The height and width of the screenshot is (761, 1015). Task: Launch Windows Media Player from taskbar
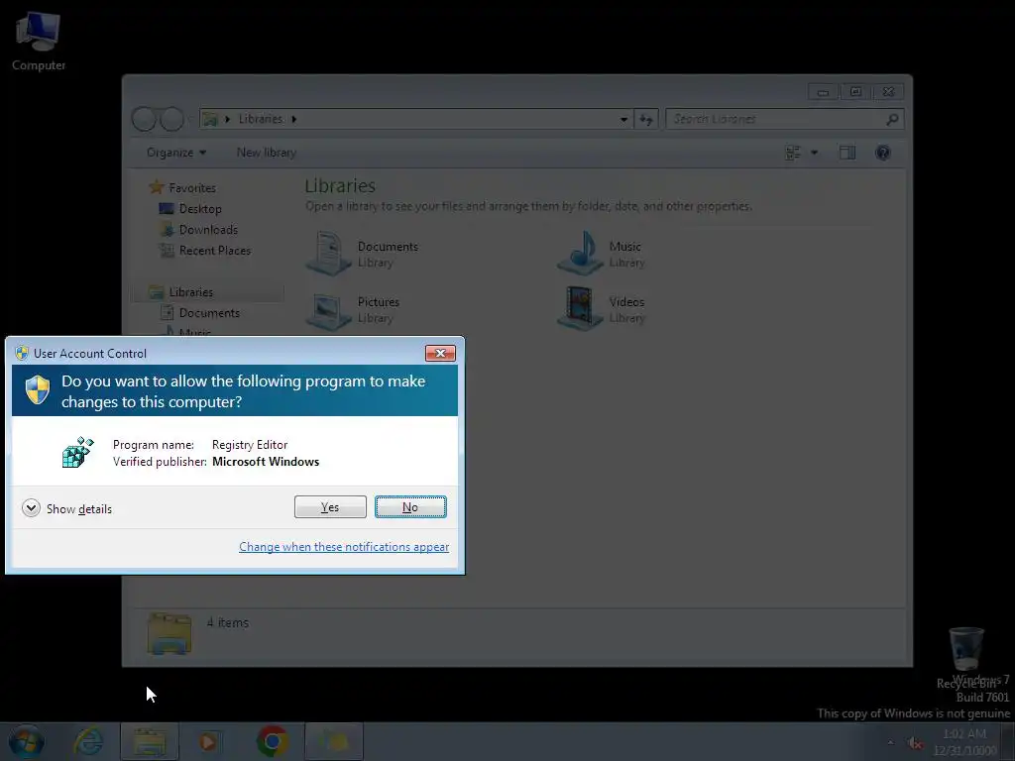click(x=208, y=741)
